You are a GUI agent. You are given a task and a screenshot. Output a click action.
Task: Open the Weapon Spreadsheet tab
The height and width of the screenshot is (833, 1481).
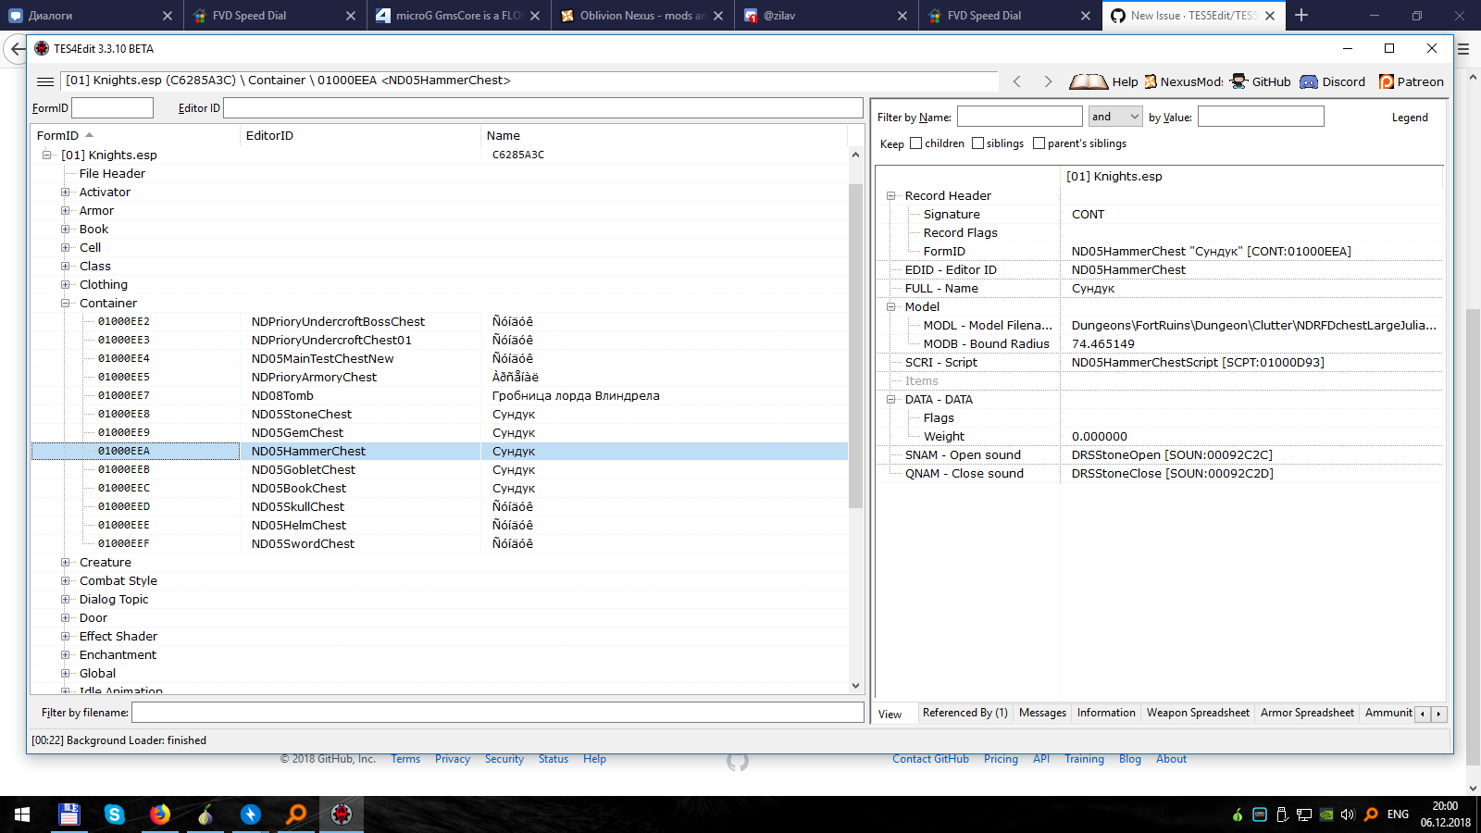coord(1198,713)
